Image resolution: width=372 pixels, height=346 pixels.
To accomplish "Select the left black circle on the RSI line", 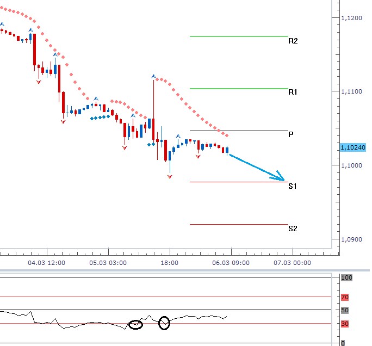I will [x=135, y=324].
